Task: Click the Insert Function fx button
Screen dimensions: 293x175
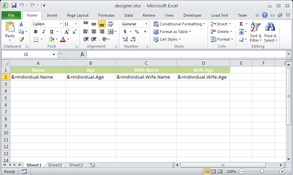Action: click(82, 54)
